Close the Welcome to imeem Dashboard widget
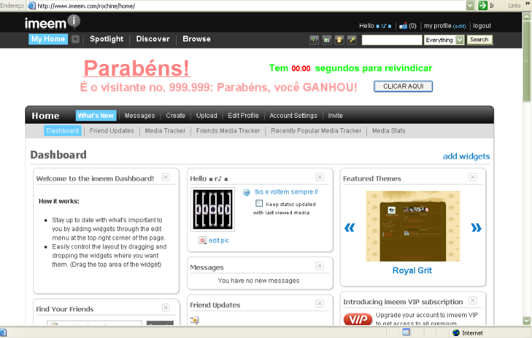 (x=166, y=177)
